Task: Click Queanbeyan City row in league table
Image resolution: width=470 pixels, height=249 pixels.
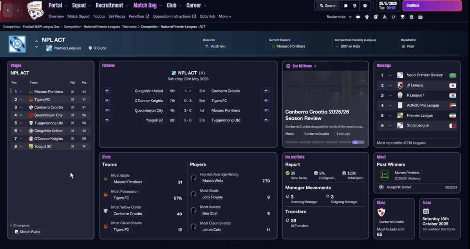Action: tap(51, 115)
